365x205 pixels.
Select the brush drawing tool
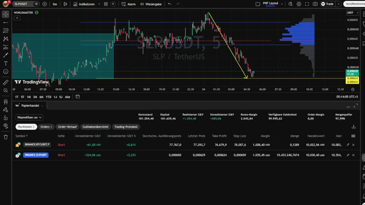[x=6, y=55]
